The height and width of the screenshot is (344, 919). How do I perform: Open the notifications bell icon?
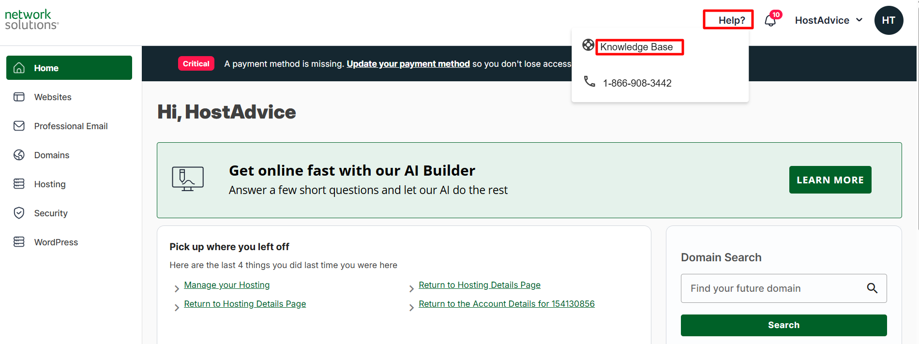click(770, 21)
